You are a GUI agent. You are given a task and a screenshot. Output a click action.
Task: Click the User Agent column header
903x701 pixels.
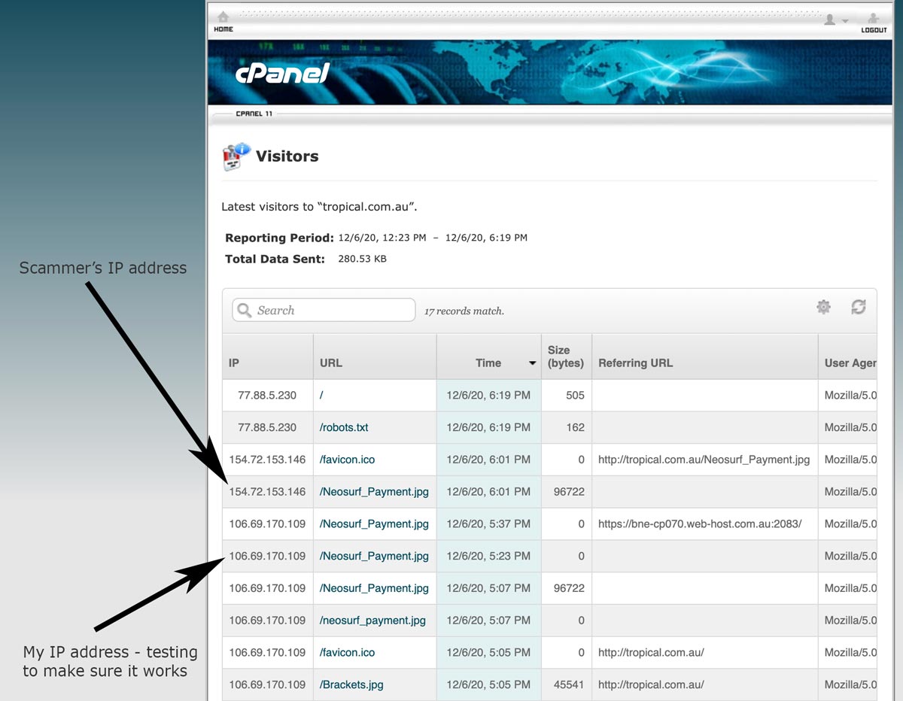850,363
